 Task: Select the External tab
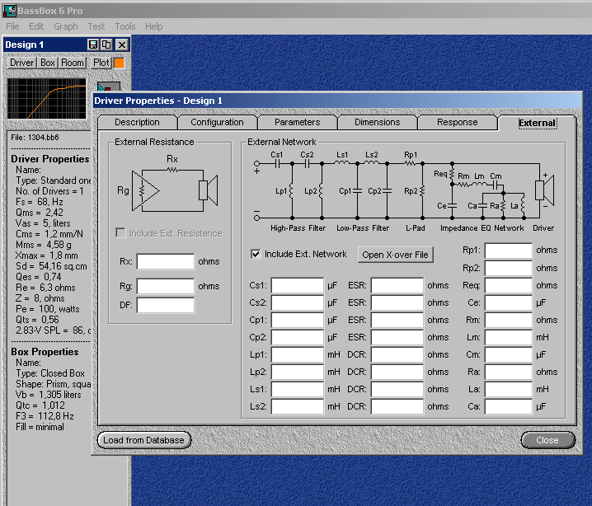[538, 123]
